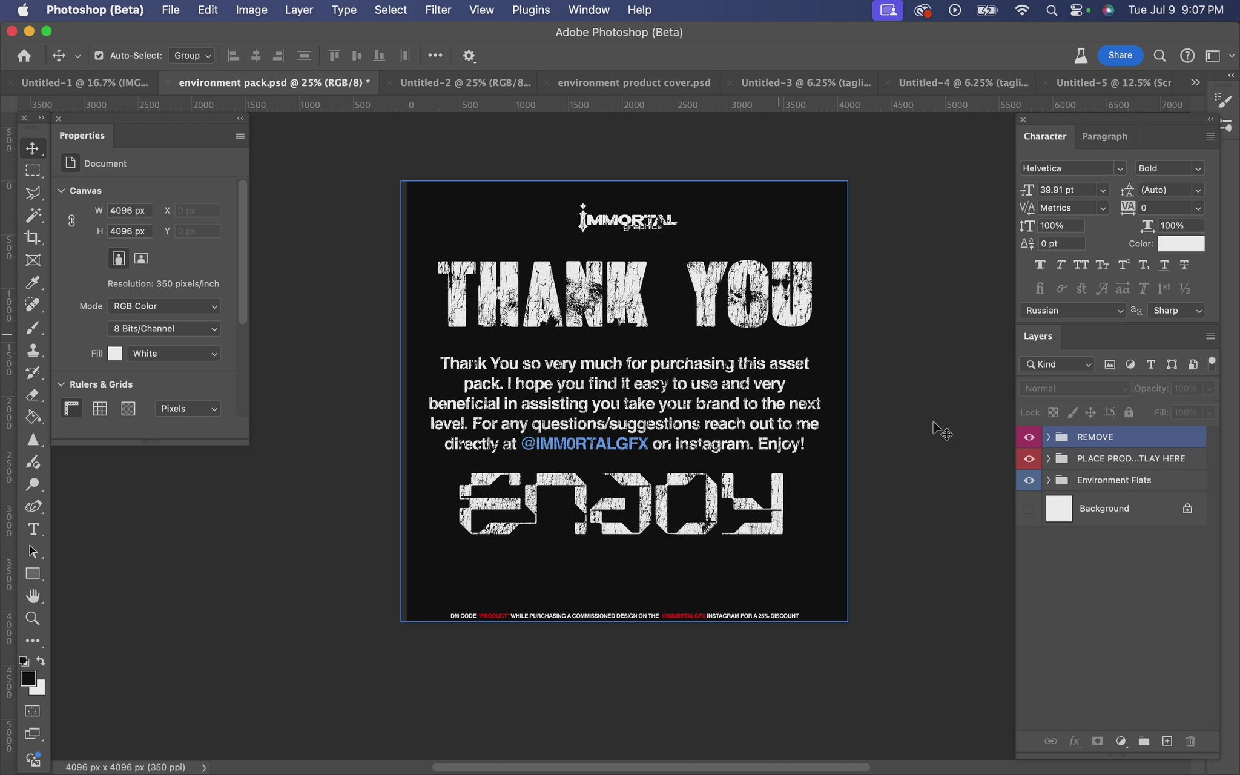
Task: Expand the REMOVE group
Action: point(1048,437)
